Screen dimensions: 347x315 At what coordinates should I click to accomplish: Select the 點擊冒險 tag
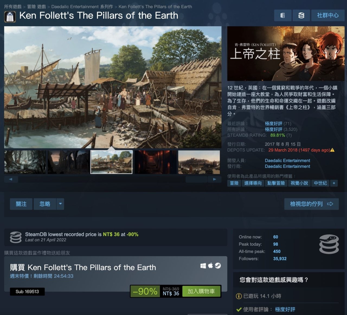pos(276,183)
